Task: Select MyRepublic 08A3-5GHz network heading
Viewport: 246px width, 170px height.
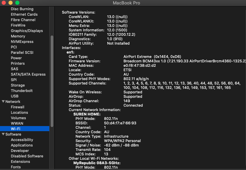Action: [97, 163]
